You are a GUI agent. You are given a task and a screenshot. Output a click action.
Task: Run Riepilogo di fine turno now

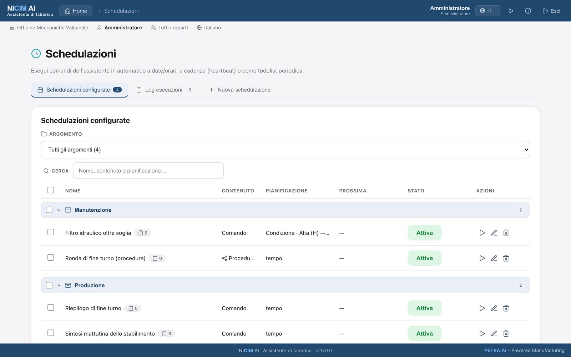[482, 308]
